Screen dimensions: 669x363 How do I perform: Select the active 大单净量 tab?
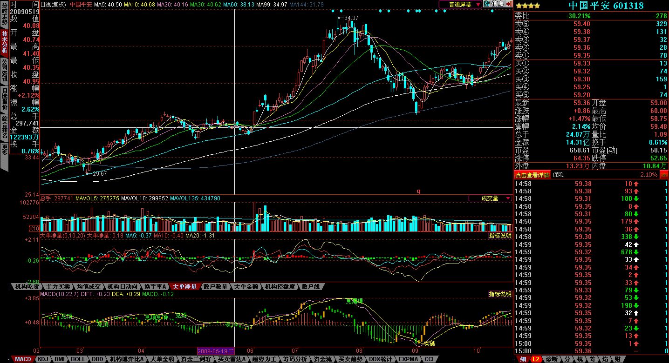tap(185, 287)
